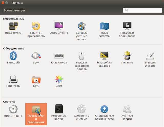Click the Все параметры button
Screen dimensions: 164x127
14,10
